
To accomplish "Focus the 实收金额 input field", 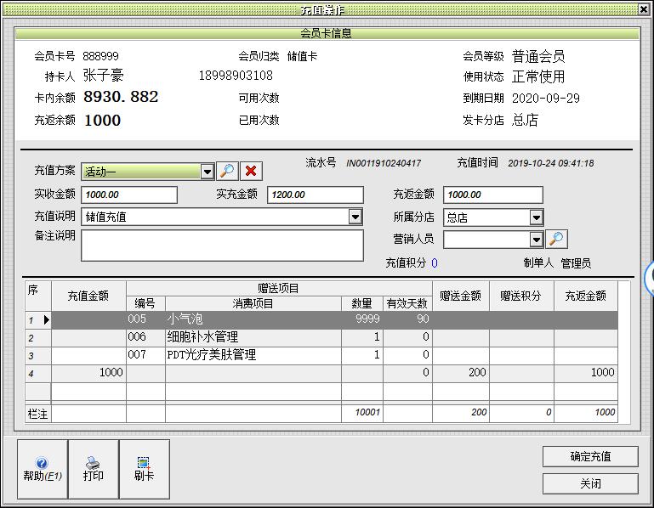I will [x=129, y=195].
